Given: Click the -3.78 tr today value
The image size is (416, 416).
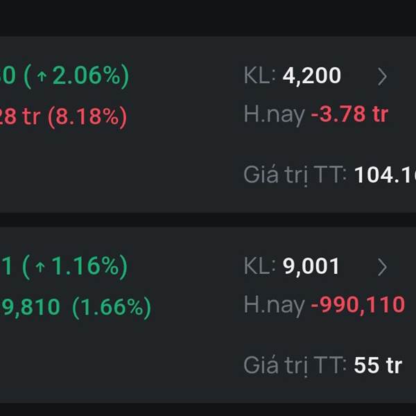Looking at the screenshot, I should [349, 114].
